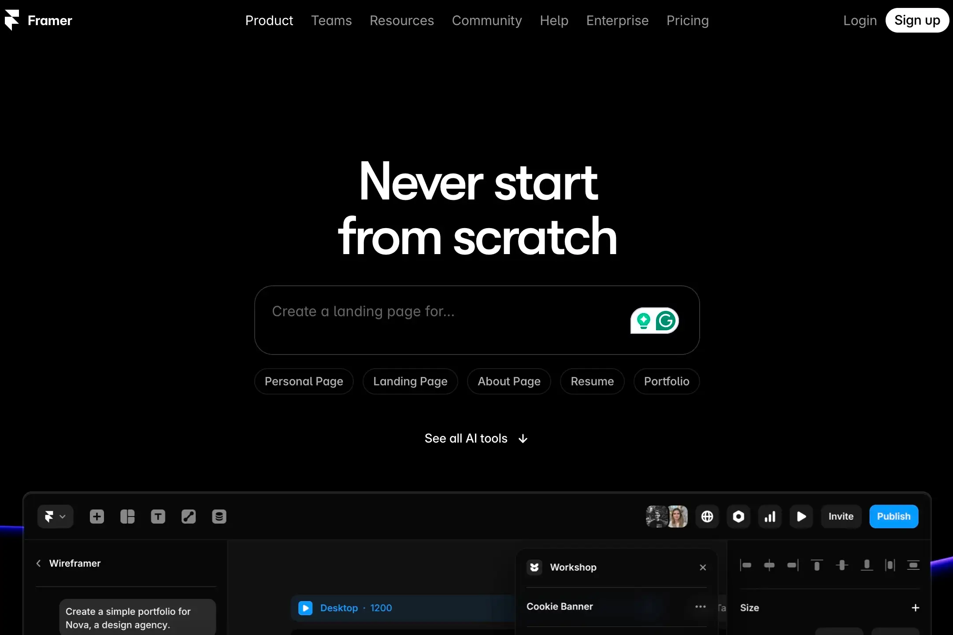The image size is (953, 635).
Task: Open the Enterprise page
Action: (617, 20)
